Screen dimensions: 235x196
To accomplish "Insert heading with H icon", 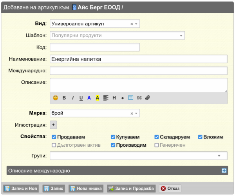I will [114, 98].
